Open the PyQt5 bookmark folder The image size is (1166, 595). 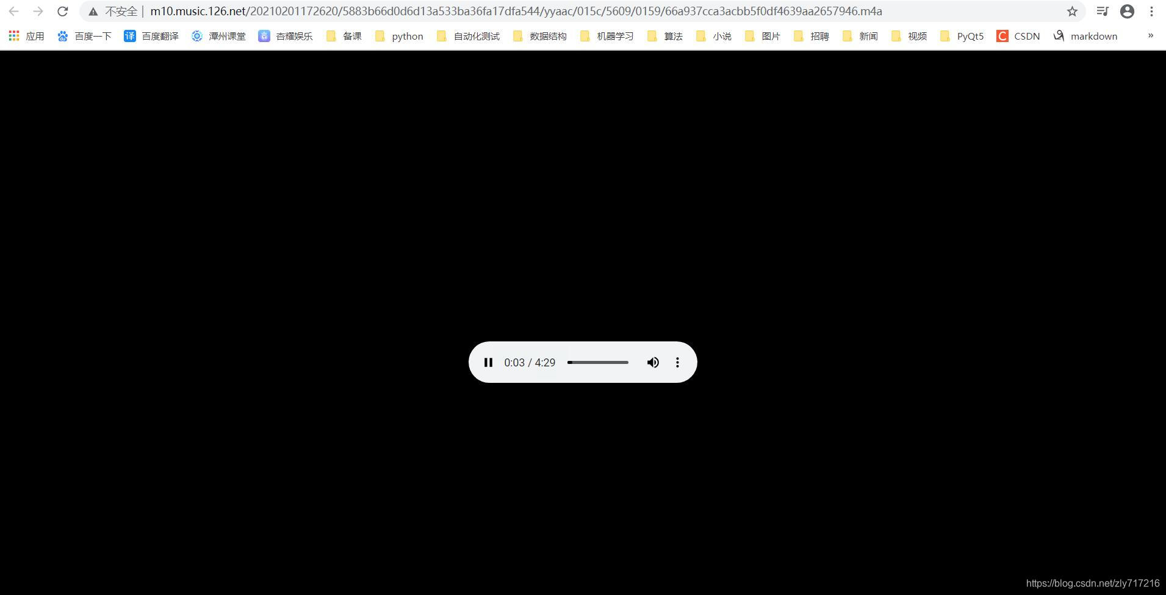962,36
